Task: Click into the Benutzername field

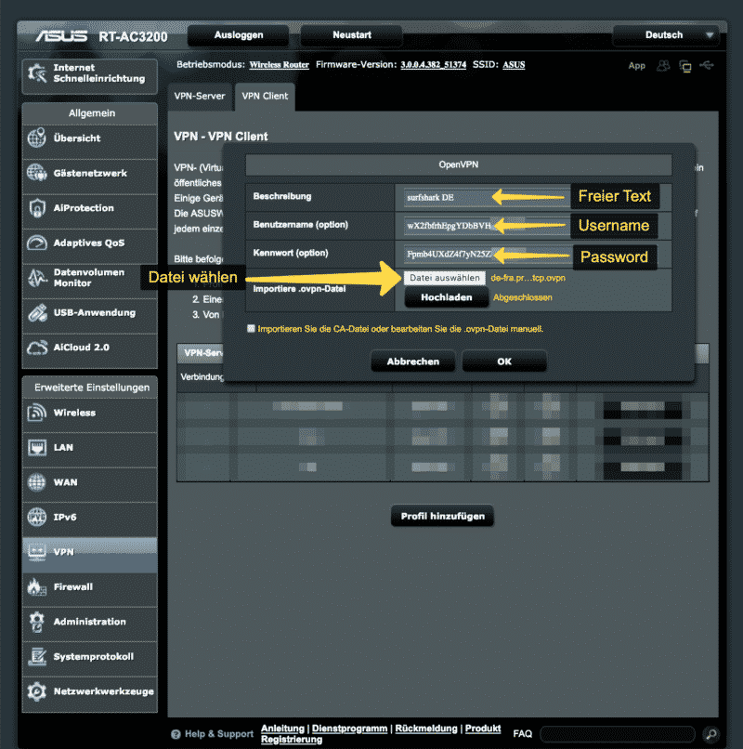Action: (487, 226)
